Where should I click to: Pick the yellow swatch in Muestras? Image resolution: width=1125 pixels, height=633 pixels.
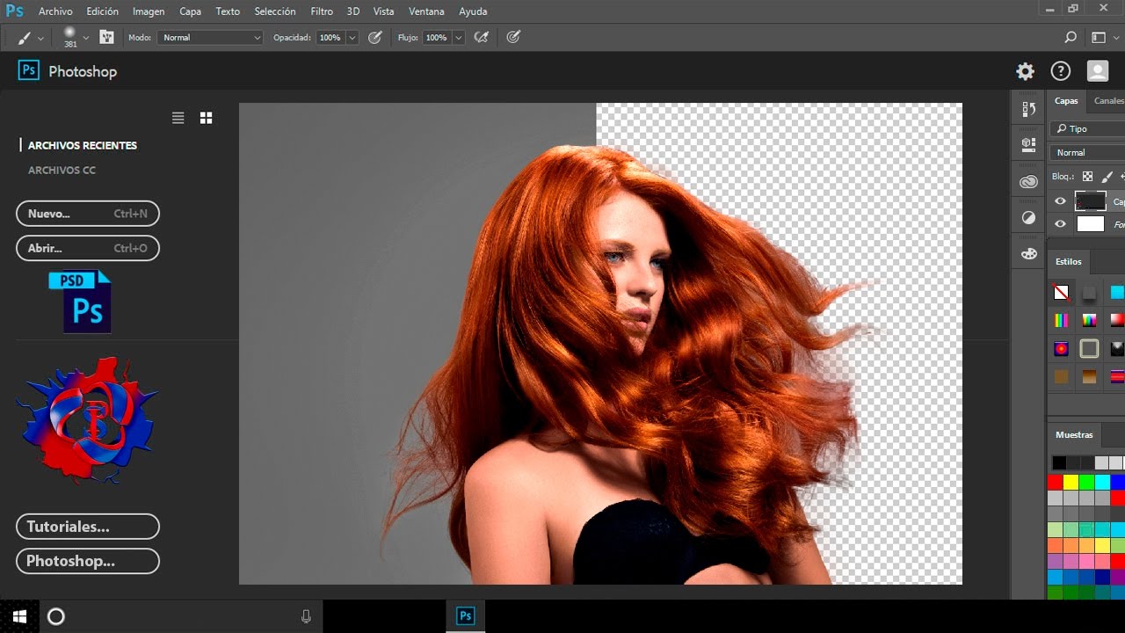[x=1071, y=482]
